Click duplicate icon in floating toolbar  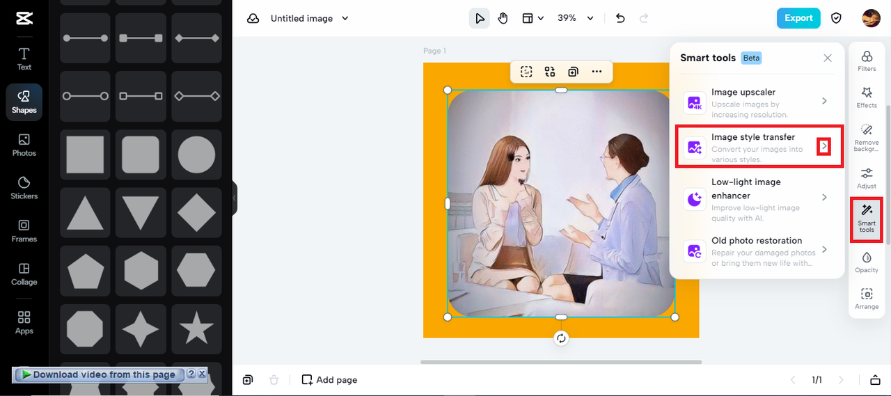573,71
